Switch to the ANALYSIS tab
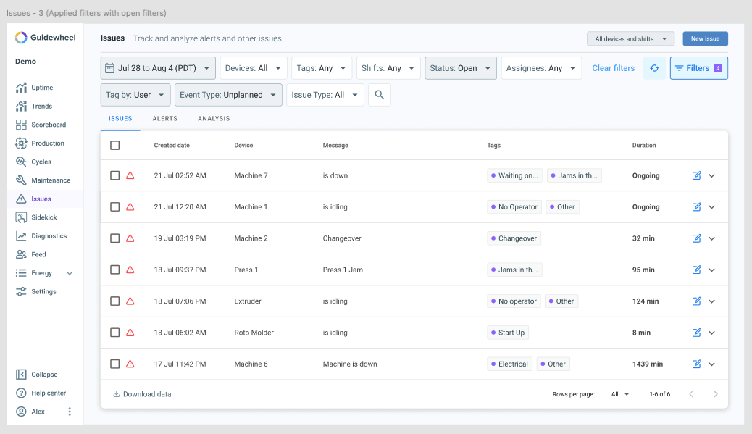Screen dimensions: 752x434 (214, 118)
